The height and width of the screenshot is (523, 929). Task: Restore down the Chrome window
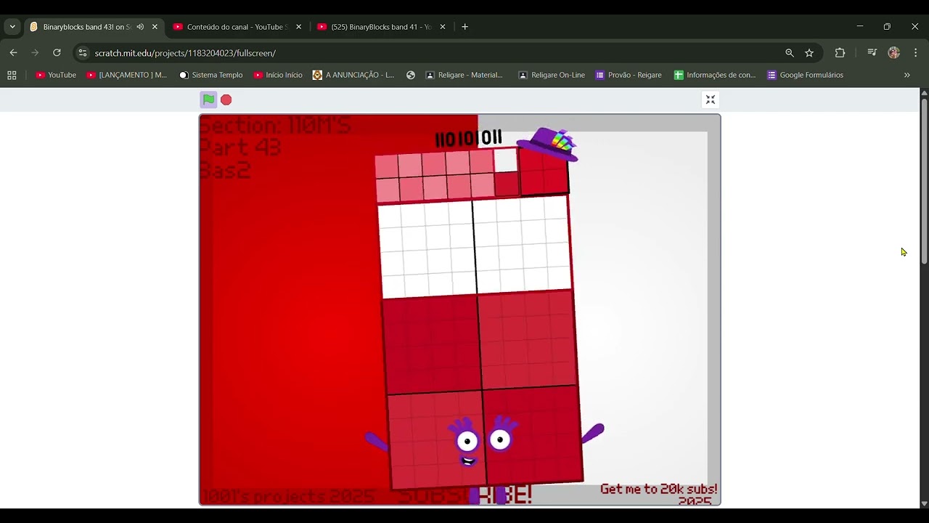pos(887,26)
